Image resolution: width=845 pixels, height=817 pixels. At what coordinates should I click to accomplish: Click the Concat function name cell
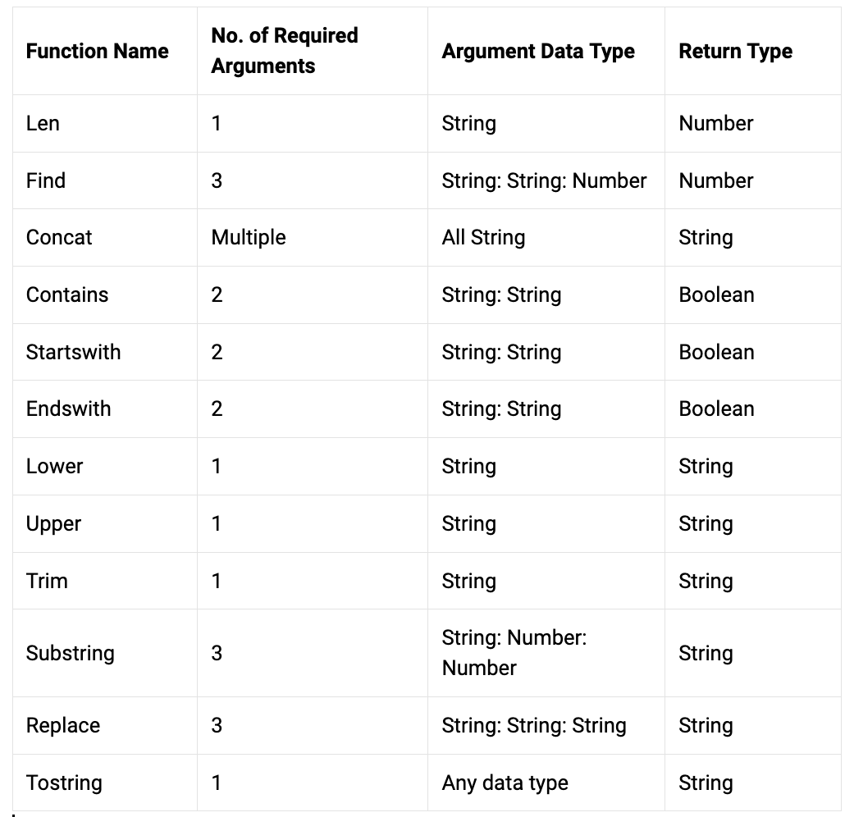(x=59, y=238)
